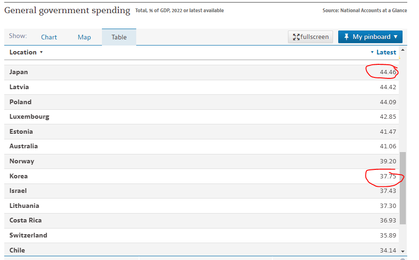Open the fullscreen view
This screenshot has width=419, height=260.
click(x=310, y=37)
